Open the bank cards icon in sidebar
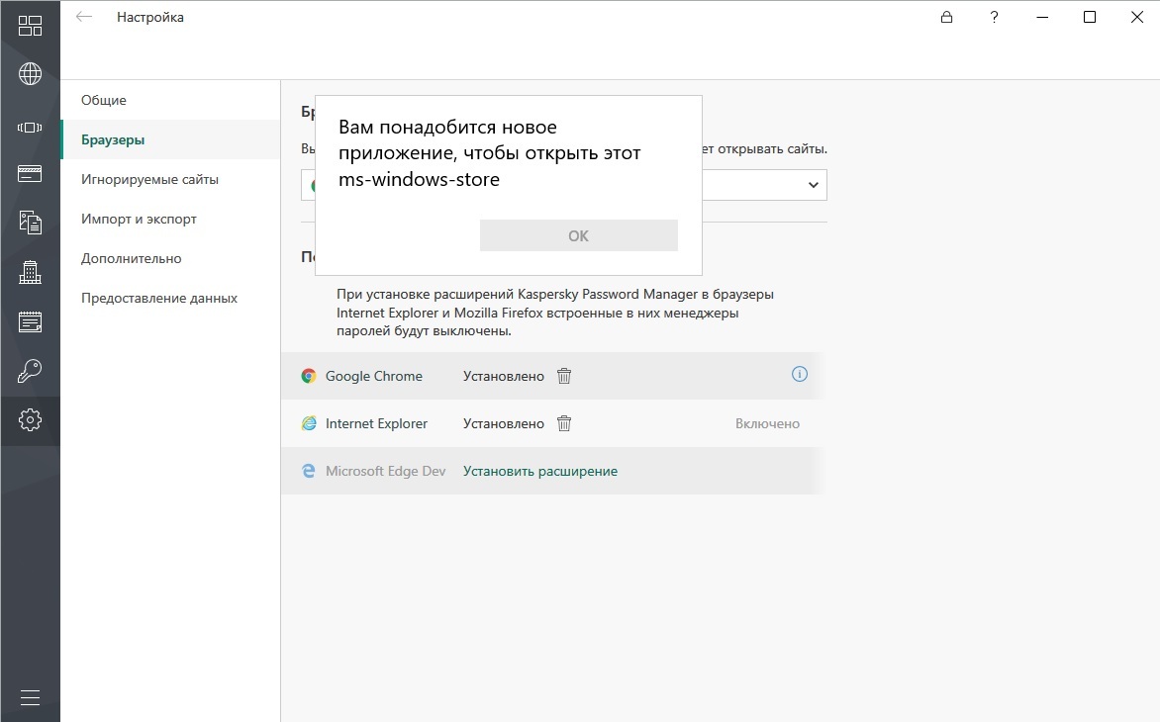Viewport: 1160px width, 722px height. tap(30, 174)
